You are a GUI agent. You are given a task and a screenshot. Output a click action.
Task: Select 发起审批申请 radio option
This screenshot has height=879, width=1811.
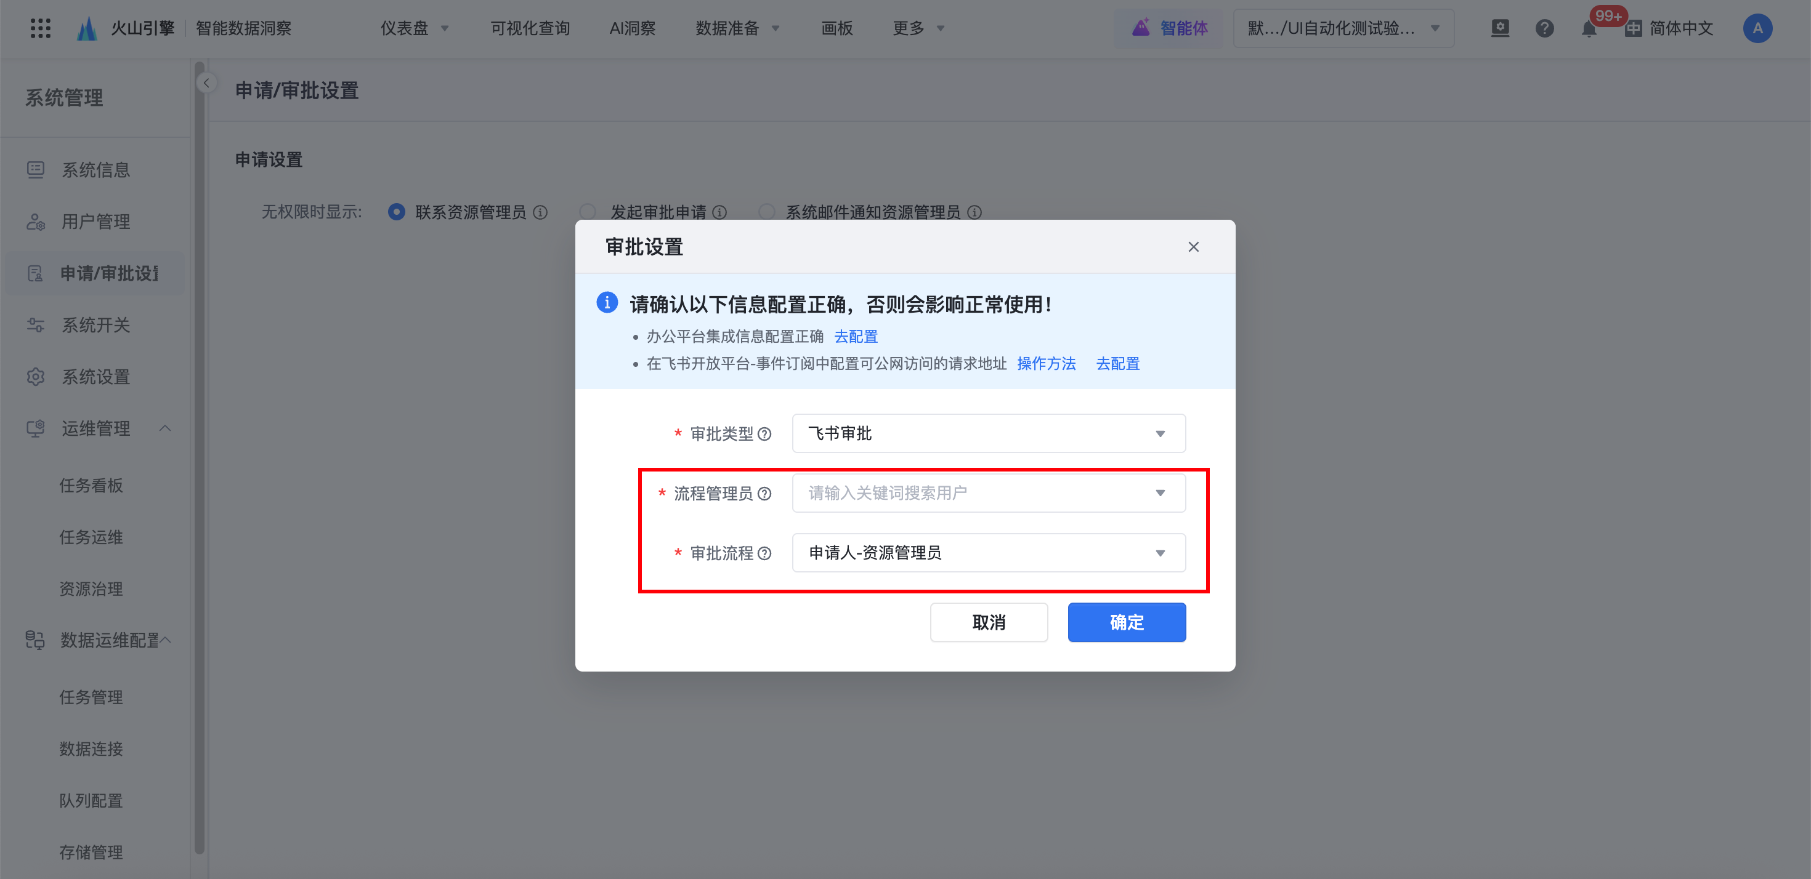pos(588,212)
